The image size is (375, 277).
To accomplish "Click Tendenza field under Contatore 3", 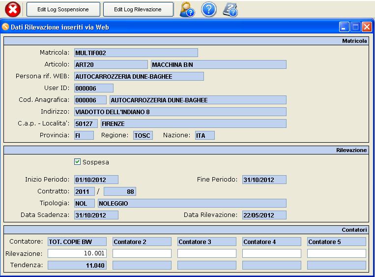I will (207, 265).
